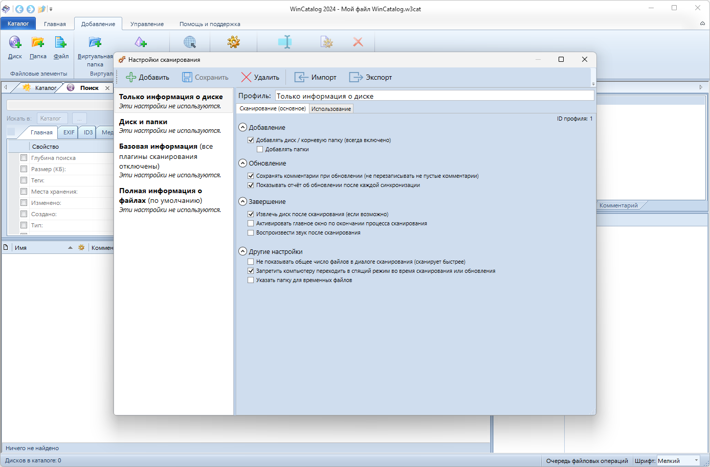The height and width of the screenshot is (467, 710).
Task: Select profile 'Базовая информация'
Action: pos(173,160)
